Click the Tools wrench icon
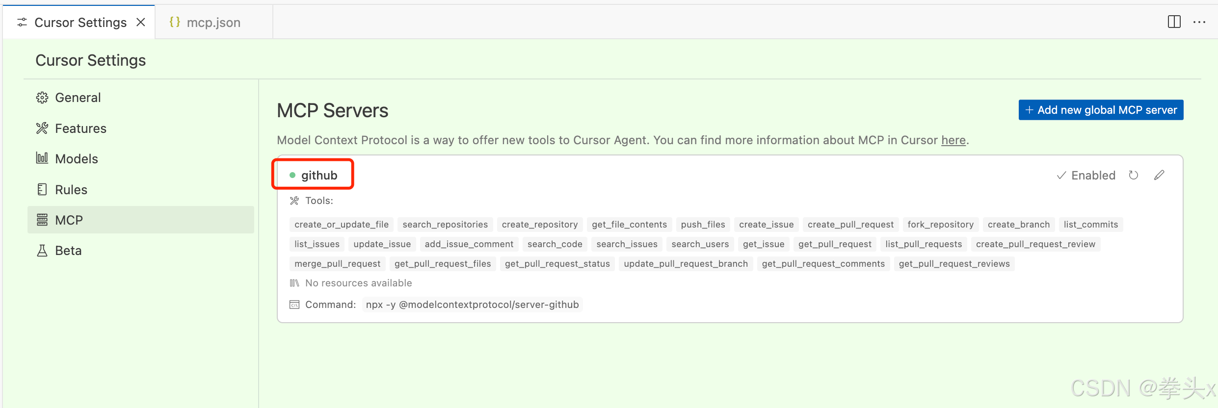 [294, 201]
